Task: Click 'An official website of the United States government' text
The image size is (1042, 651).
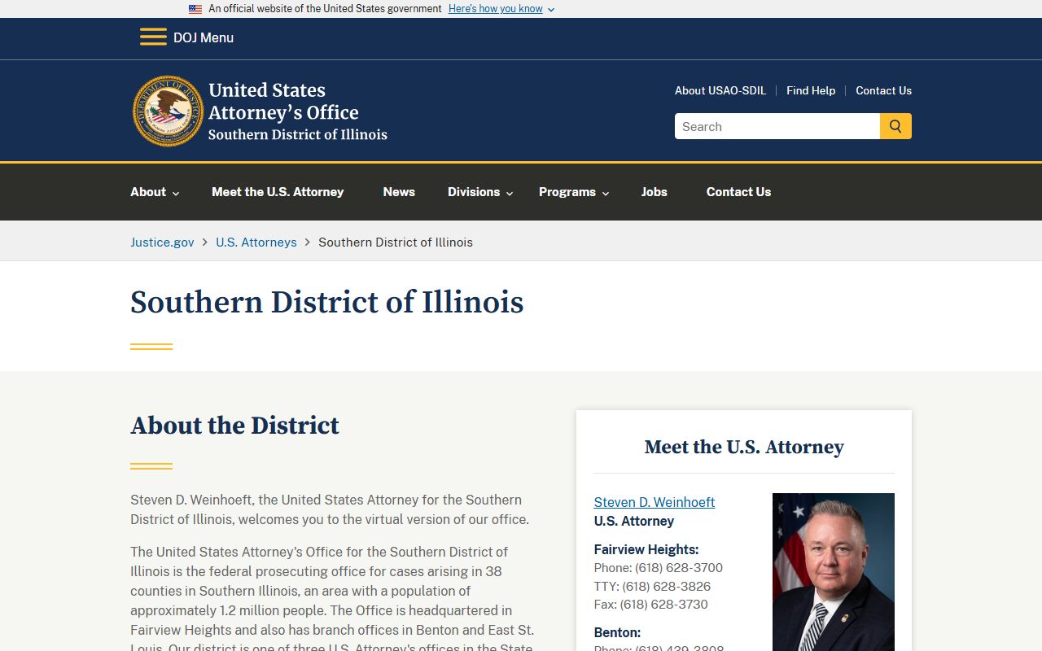Action: pos(325,9)
